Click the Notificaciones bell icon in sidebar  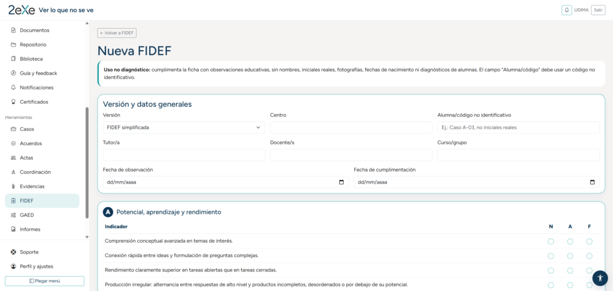click(13, 87)
